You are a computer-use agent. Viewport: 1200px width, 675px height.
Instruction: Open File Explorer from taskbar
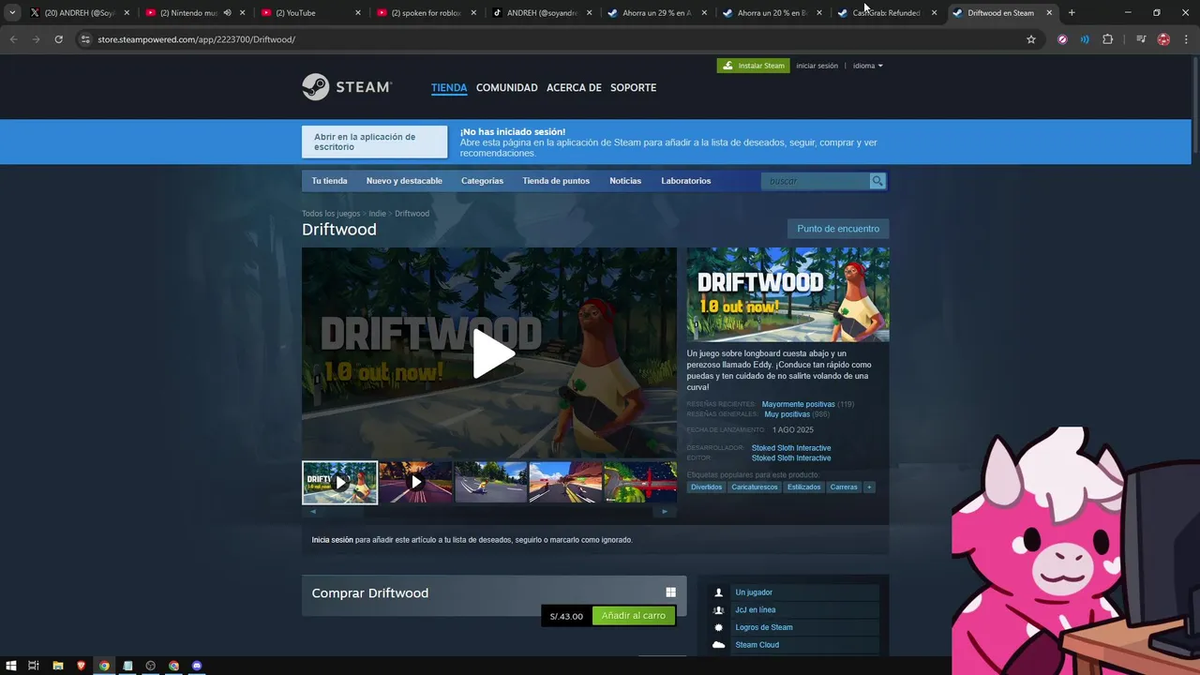click(x=58, y=666)
